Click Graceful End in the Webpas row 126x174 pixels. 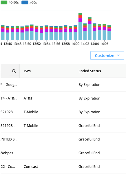point(89,153)
